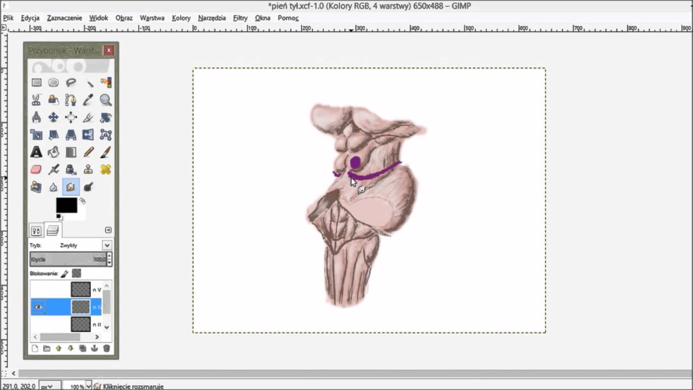
Task: Open the Edycja menu
Action: pos(30,18)
